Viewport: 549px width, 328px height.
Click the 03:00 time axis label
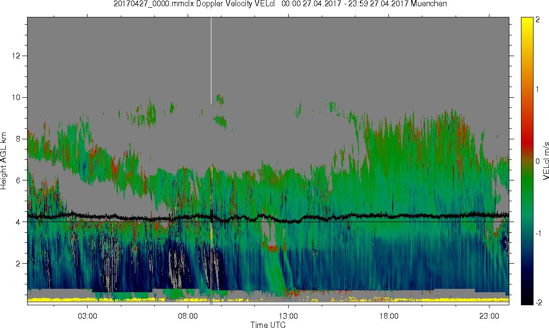coord(87,316)
